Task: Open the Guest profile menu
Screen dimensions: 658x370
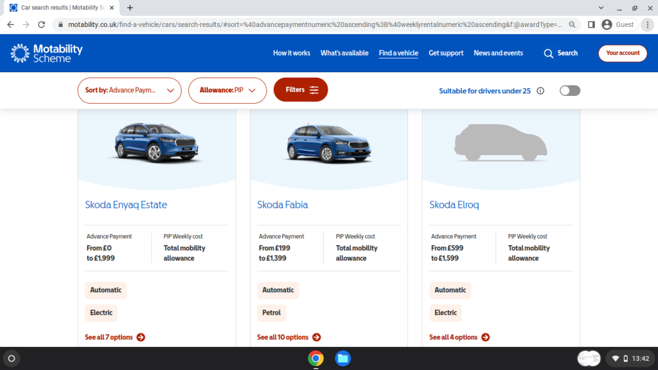Action: pos(619,25)
